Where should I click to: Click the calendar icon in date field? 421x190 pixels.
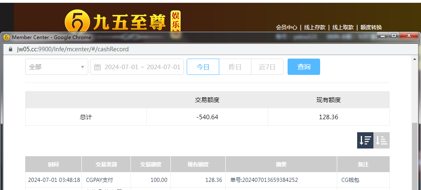pyautogui.click(x=98, y=67)
